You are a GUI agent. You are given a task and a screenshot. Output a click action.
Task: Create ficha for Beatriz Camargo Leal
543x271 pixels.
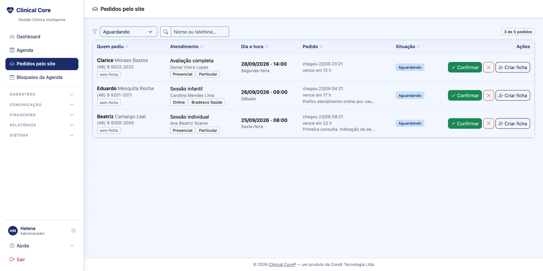coord(513,123)
